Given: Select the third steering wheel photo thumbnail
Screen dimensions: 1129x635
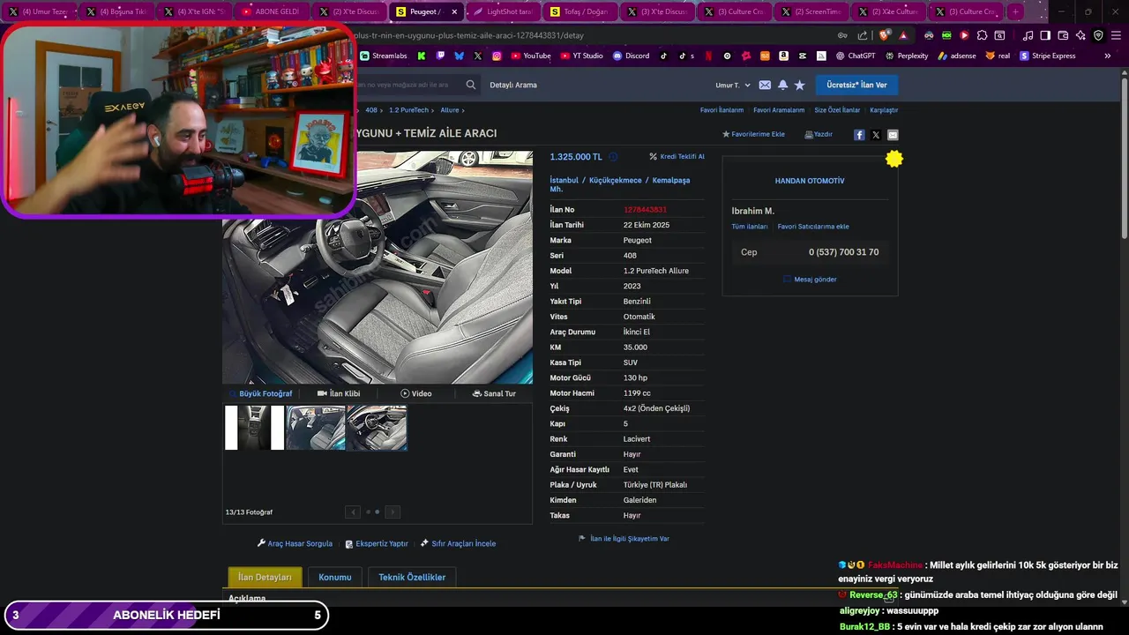Looking at the screenshot, I should [x=377, y=428].
